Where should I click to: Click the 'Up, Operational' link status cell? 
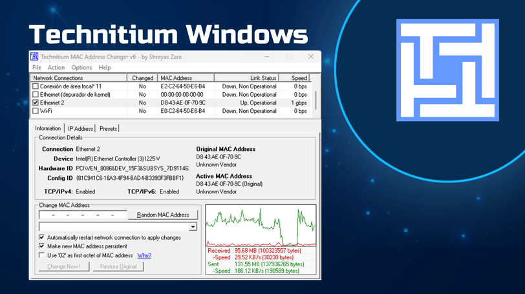(x=258, y=103)
